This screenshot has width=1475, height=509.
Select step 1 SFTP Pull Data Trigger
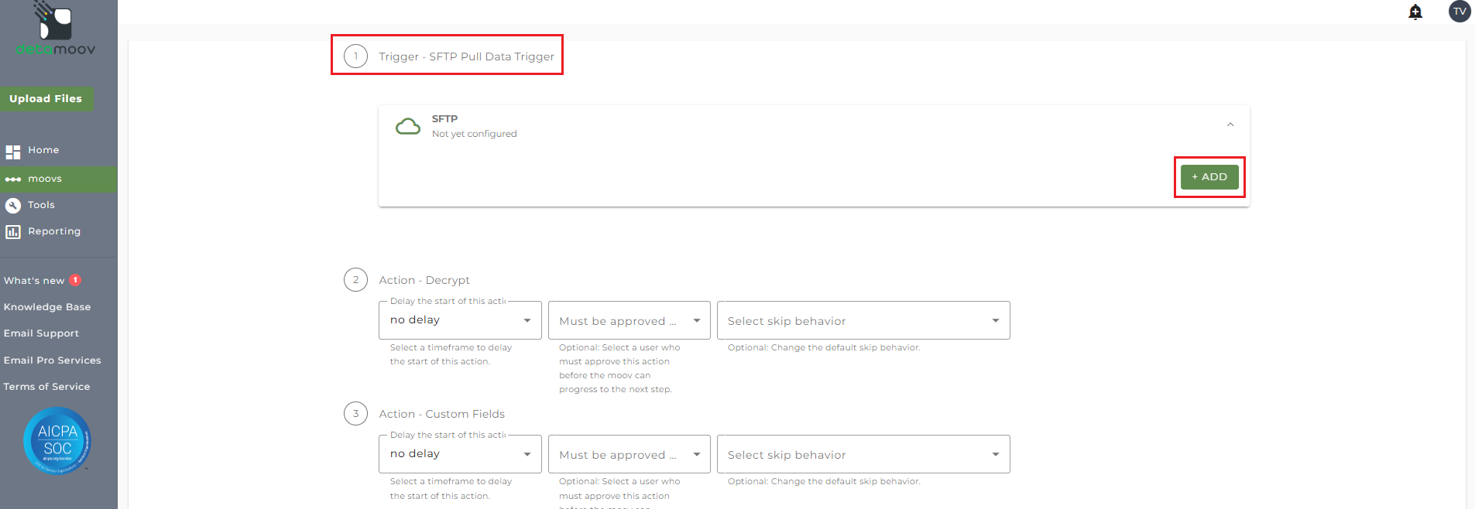tap(466, 56)
